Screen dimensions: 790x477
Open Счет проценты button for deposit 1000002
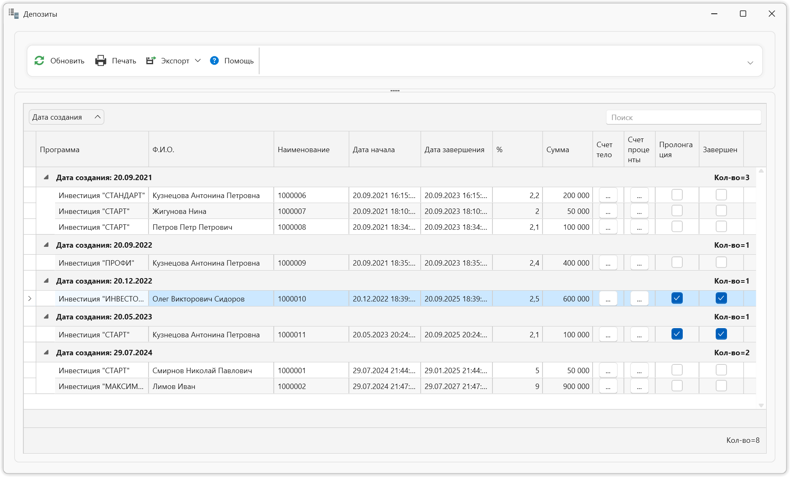click(639, 386)
